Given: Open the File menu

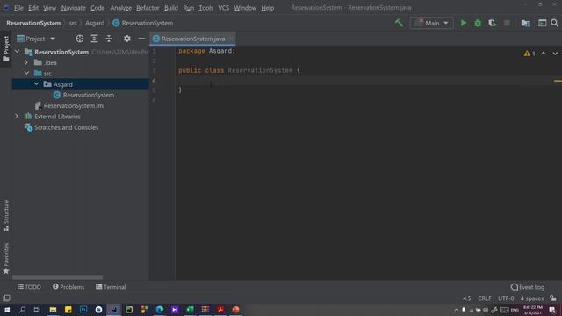Looking at the screenshot, I should pos(18,8).
